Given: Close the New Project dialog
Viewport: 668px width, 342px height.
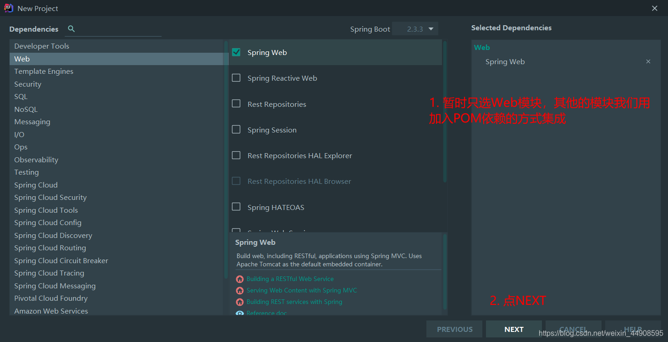Looking at the screenshot, I should click(654, 8).
